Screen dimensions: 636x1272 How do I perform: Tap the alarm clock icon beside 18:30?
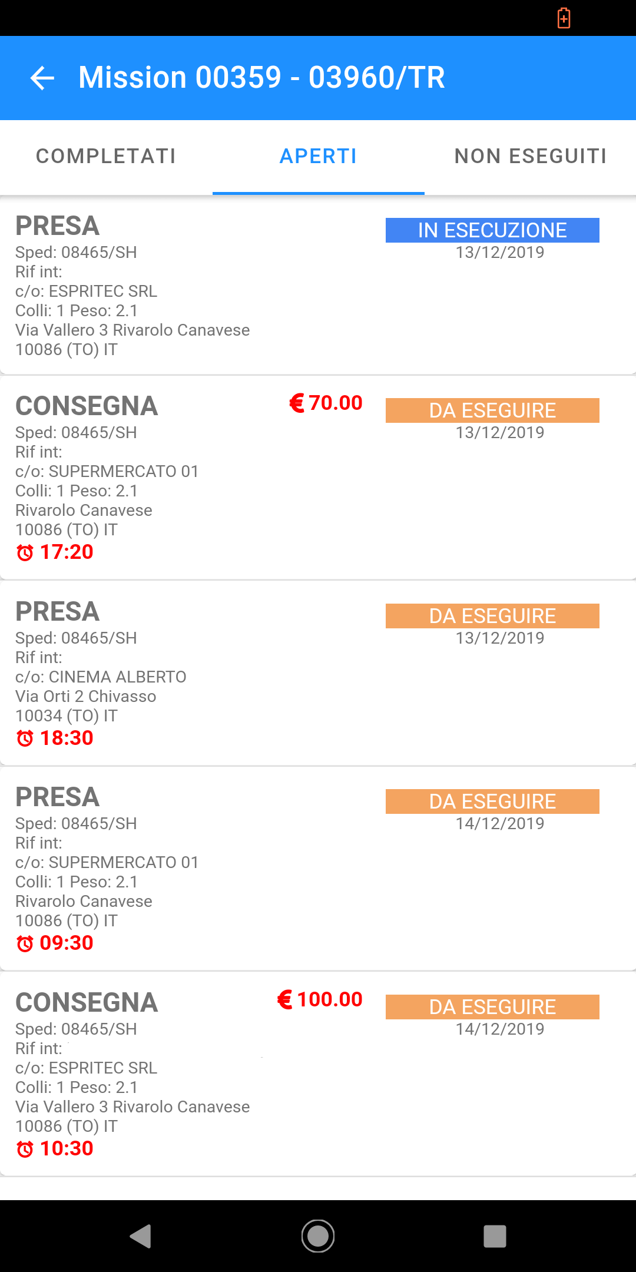tap(25, 738)
